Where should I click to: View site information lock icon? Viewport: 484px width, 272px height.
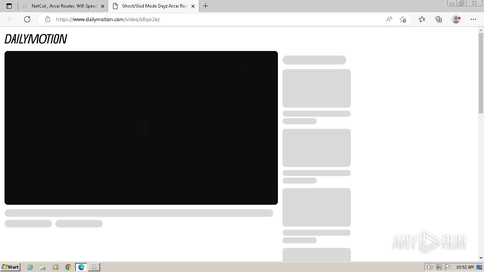[x=48, y=19]
